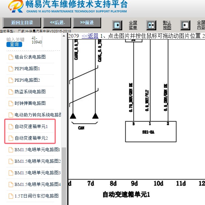Open PEPS电路图2
The height and width of the screenshot is (205, 205).
27,80
